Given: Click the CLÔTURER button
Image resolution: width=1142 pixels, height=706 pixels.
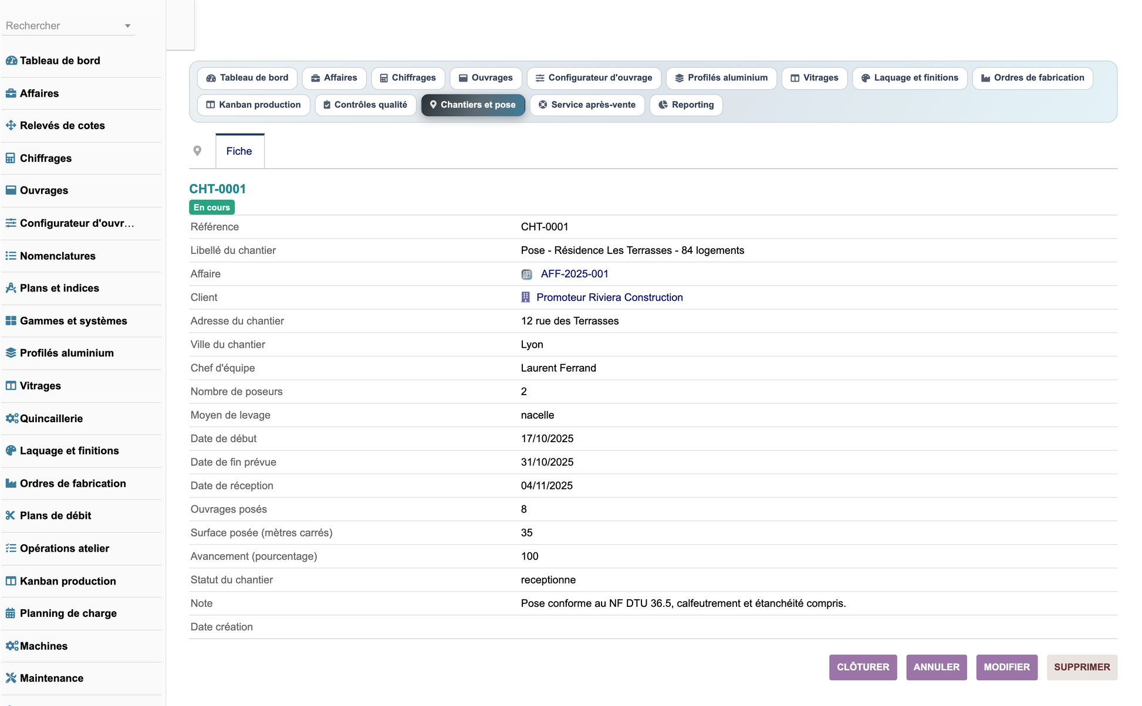Looking at the screenshot, I should tap(863, 667).
